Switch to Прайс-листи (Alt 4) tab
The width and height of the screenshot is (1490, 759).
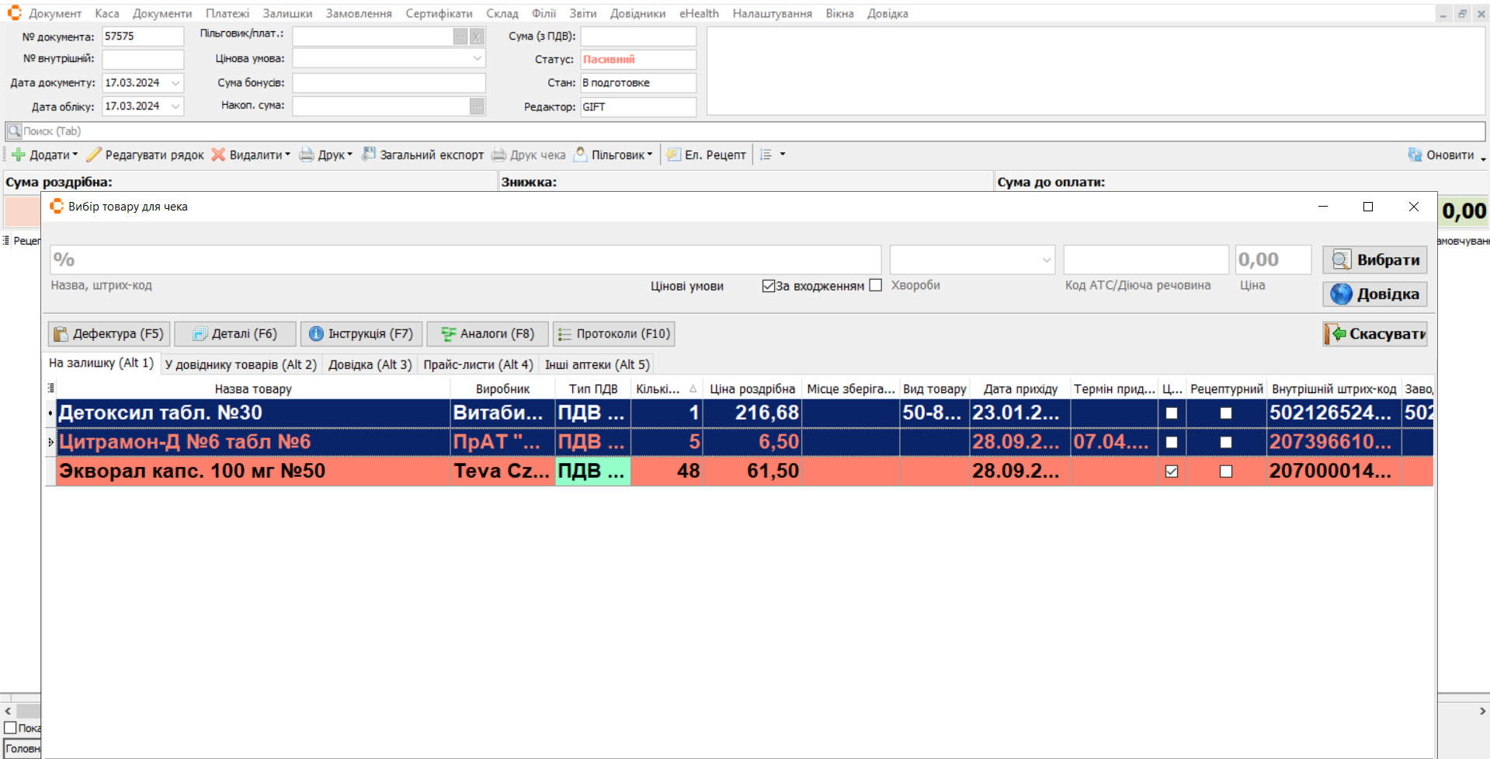coord(478,364)
